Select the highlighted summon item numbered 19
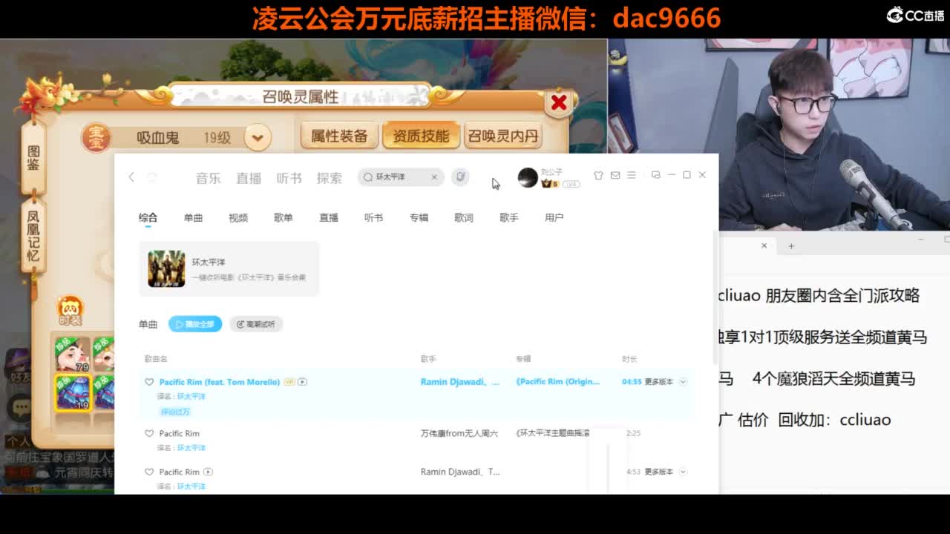This screenshot has height=534, width=950. pyautogui.click(x=73, y=392)
